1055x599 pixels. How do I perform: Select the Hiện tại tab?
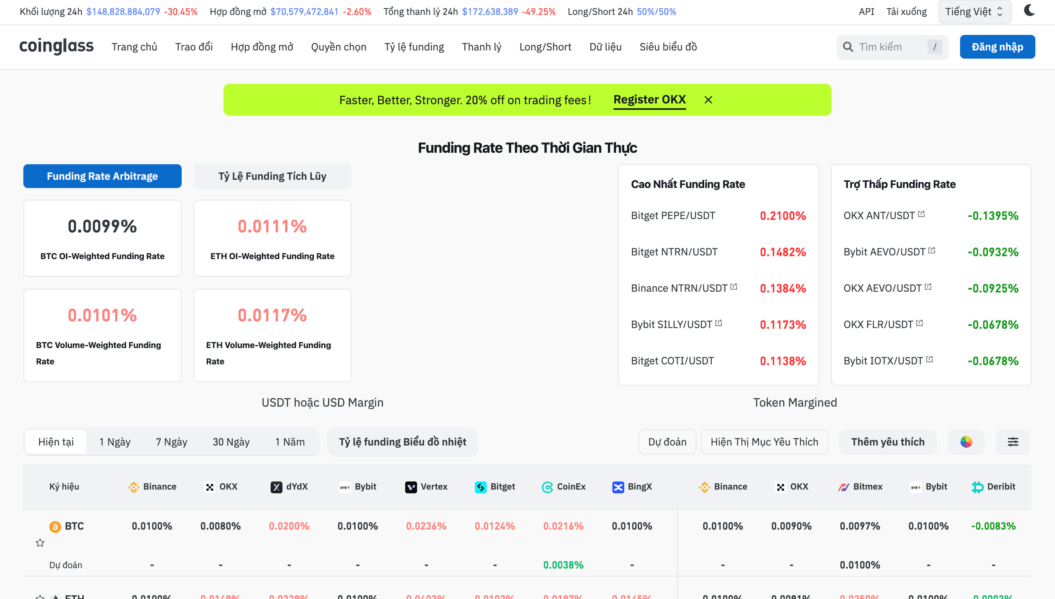(56, 442)
